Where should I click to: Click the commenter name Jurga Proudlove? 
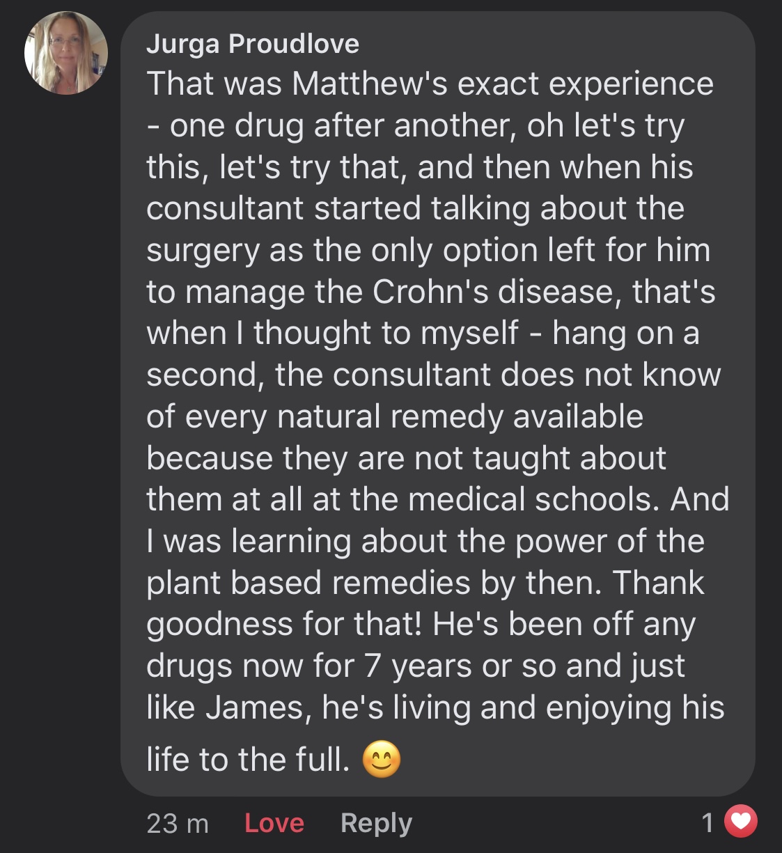click(253, 44)
